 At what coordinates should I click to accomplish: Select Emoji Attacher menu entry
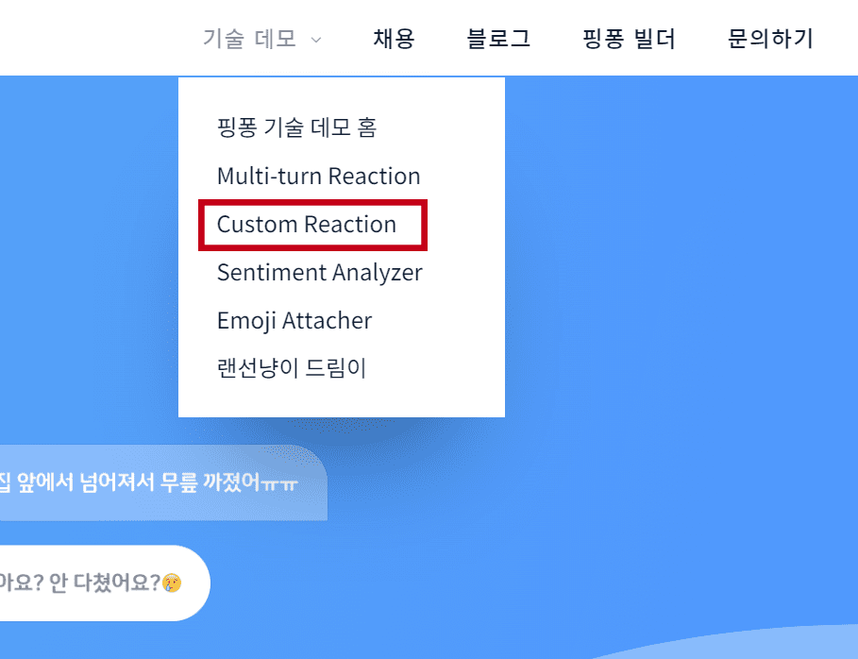point(294,321)
